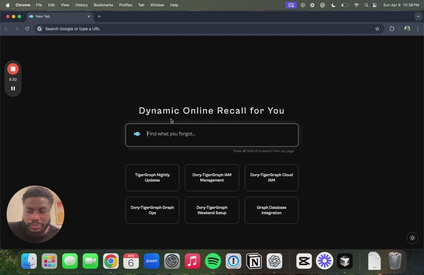Open the Apple menu
Image resolution: width=424 pixels, height=275 pixels.
[x=8, y=5]
